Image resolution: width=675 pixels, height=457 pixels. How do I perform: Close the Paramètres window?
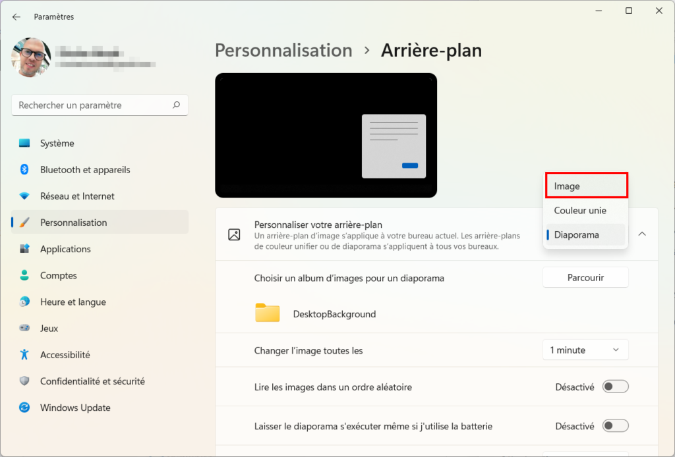[659, 11]
